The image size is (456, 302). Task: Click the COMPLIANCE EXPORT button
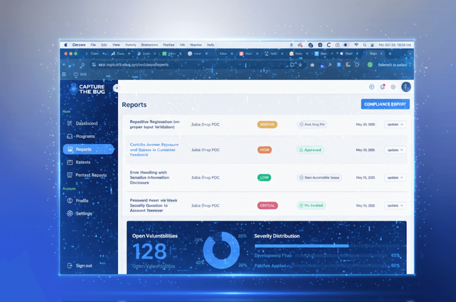point(385,104)
